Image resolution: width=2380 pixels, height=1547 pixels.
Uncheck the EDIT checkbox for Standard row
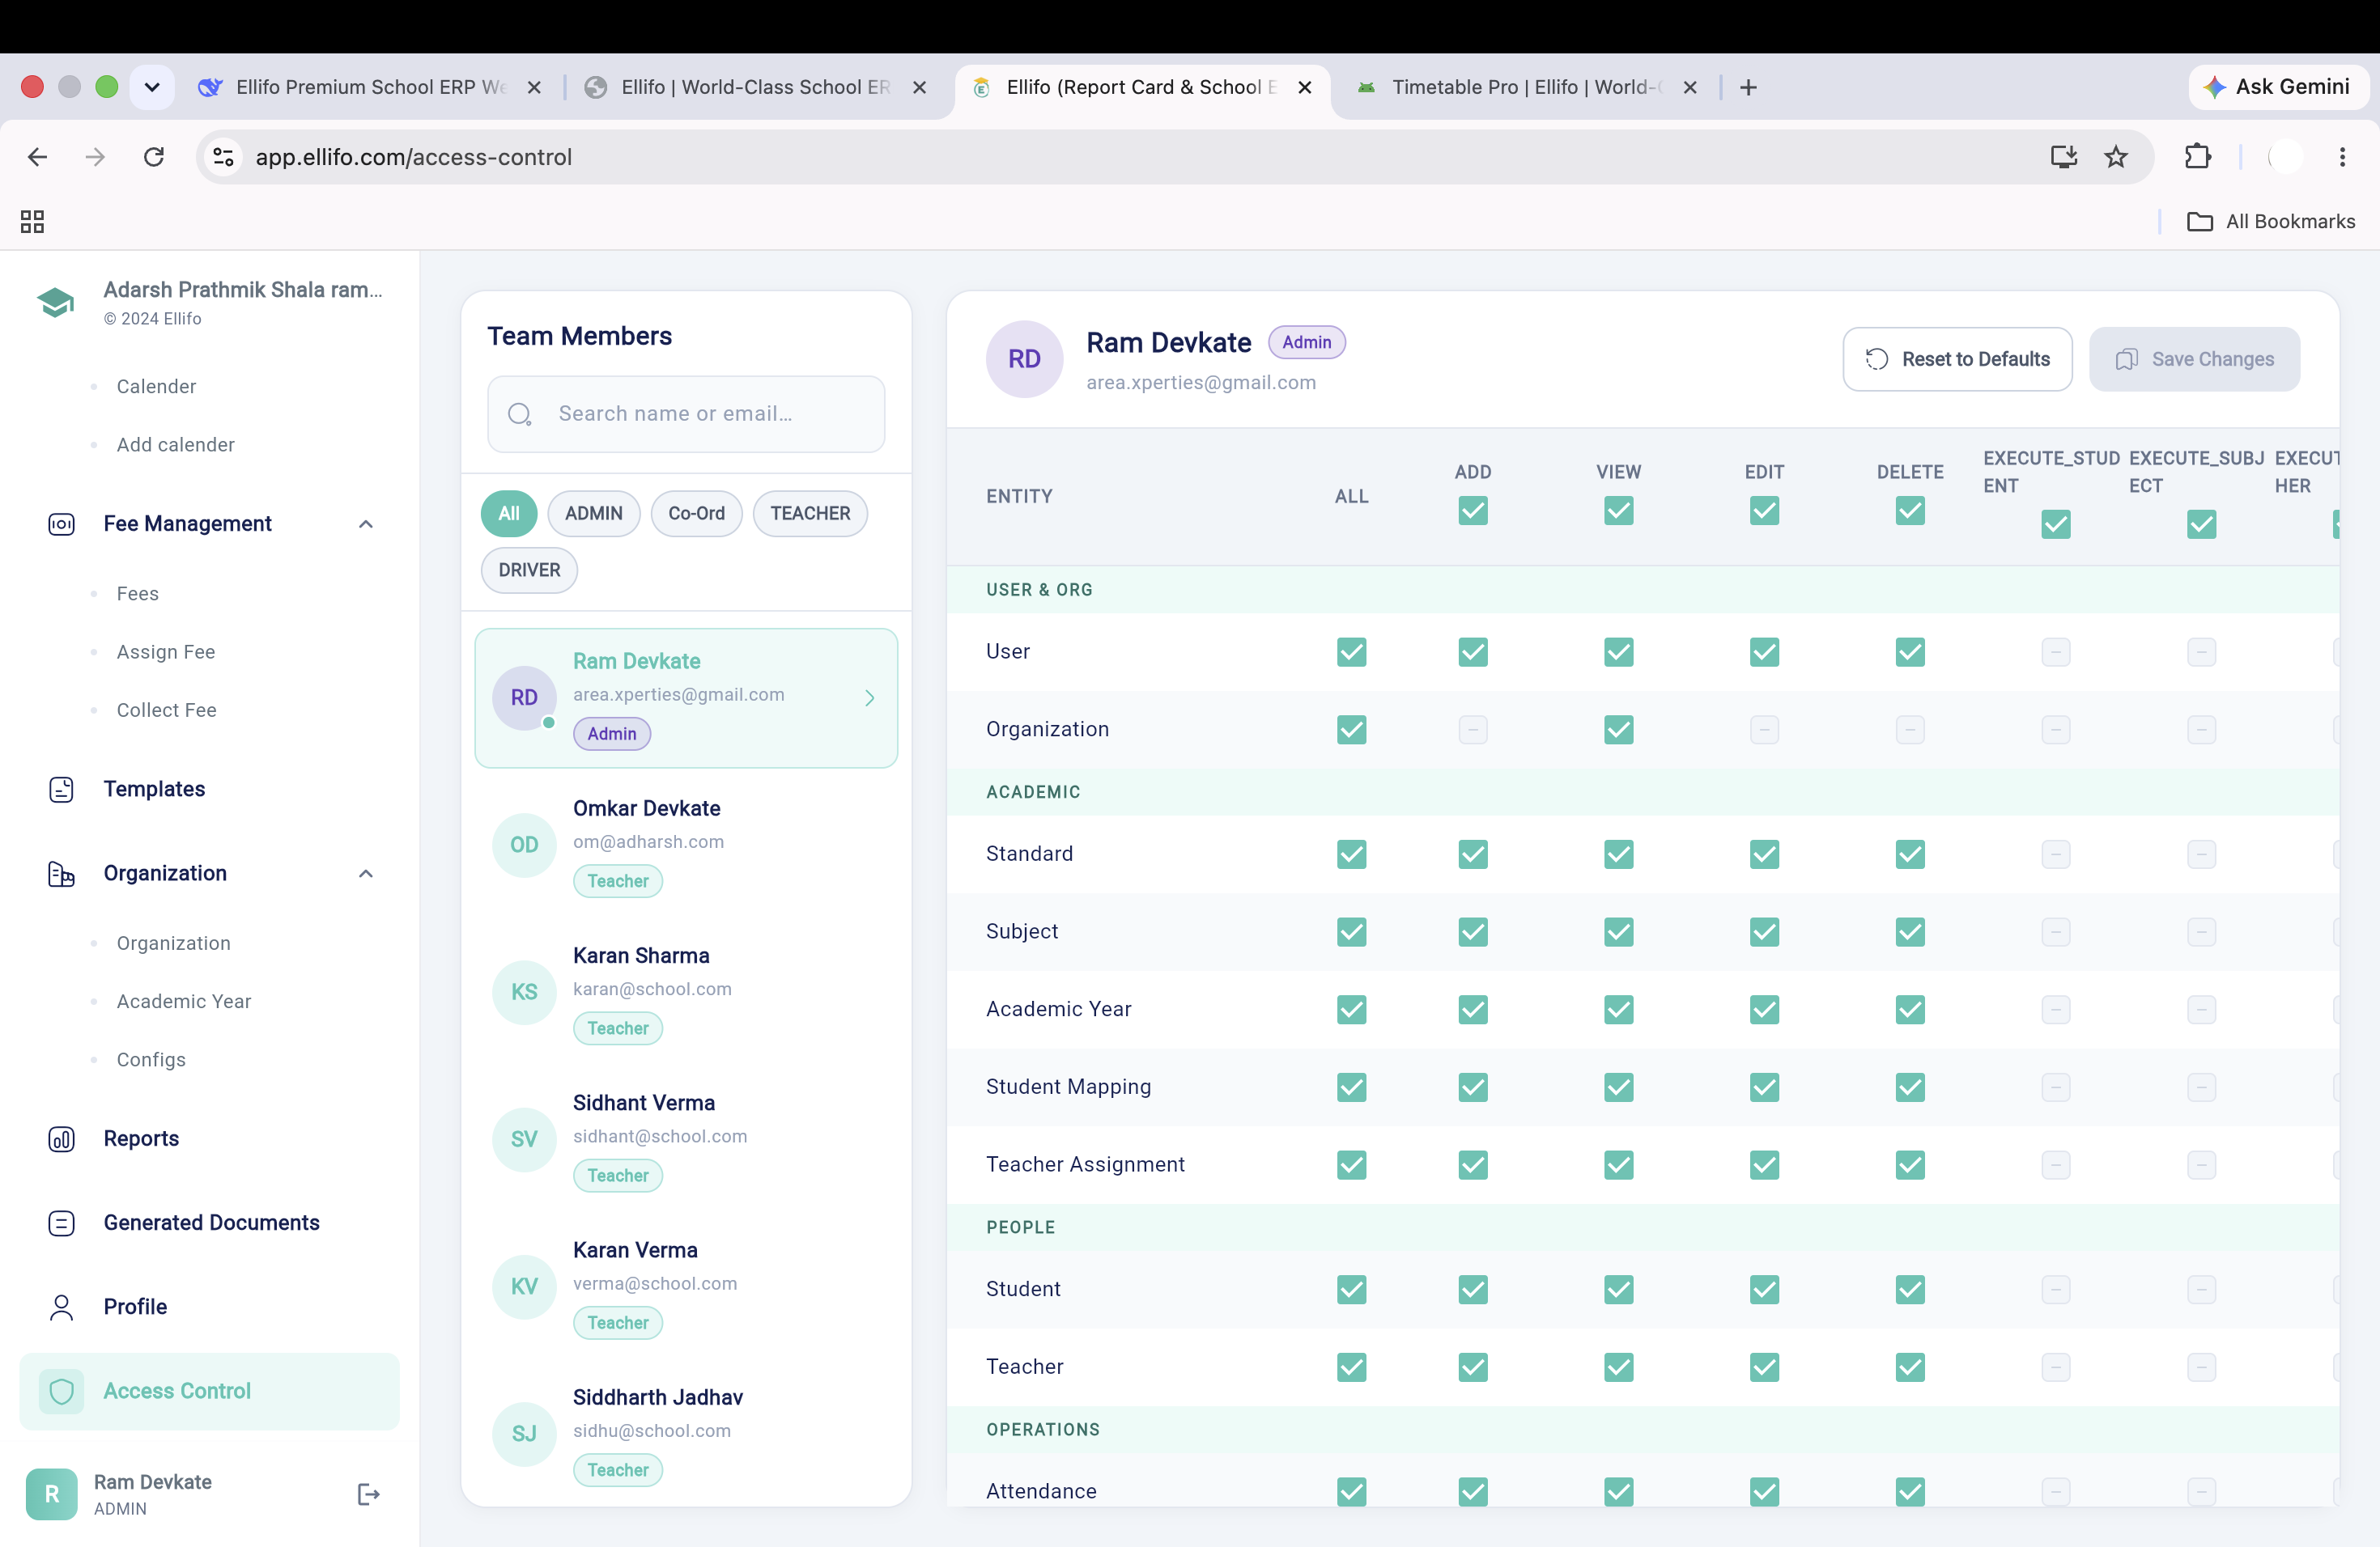tap(1764, 854)
